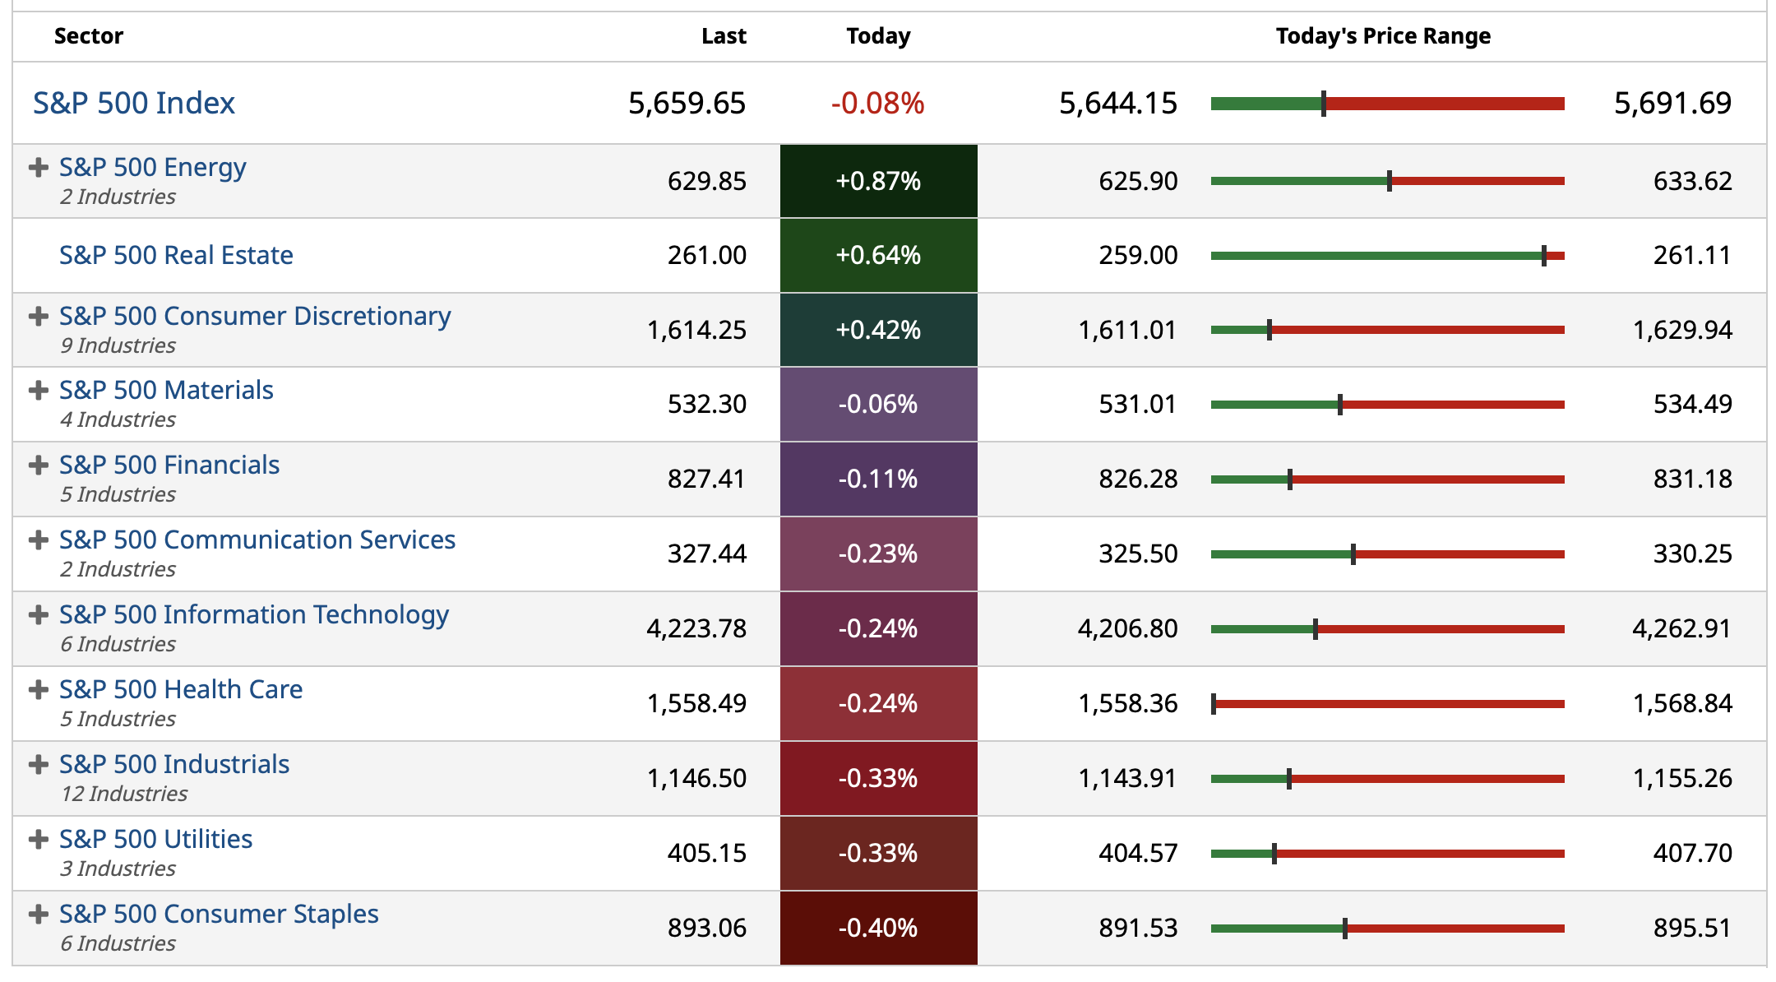Screen dimensions: 1776x982
Task: Click the S&P 500 Index price range bar
Action: (x=1387, y=104)
